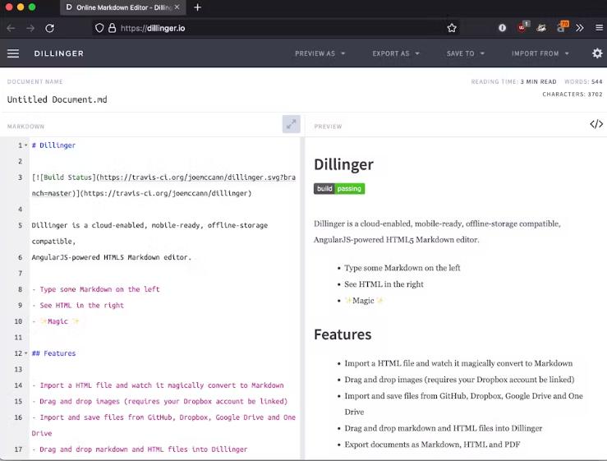Close the Online Markdown Editor tab

tap(177, 7)
